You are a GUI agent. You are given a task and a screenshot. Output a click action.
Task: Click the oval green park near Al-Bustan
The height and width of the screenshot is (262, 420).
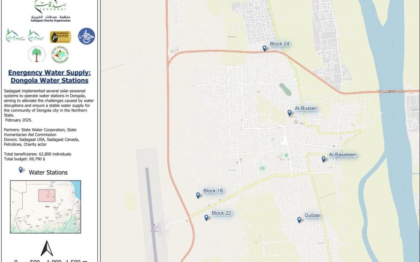pyautogui.click(x=285, y=89)
